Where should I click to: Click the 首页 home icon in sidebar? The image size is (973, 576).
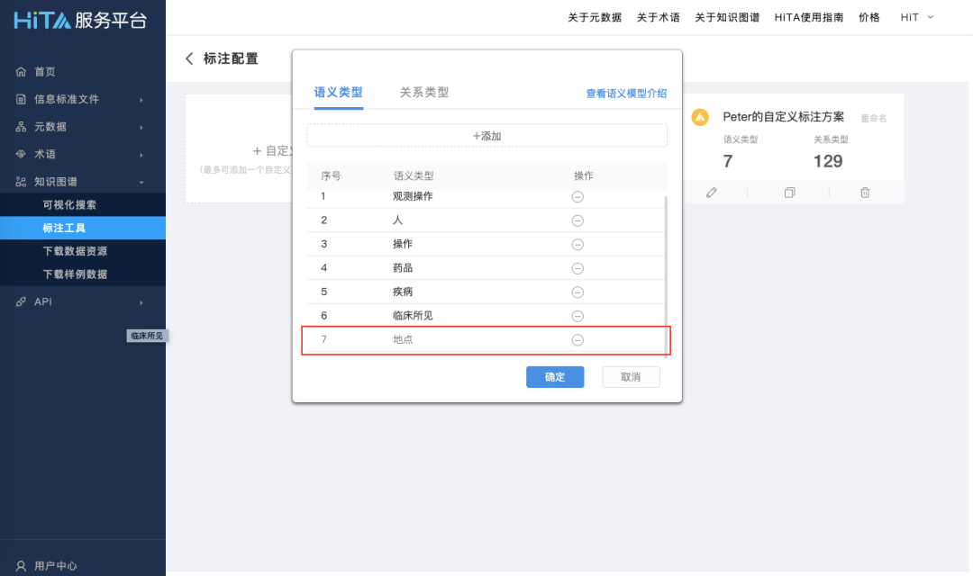(x=21, y=71)
